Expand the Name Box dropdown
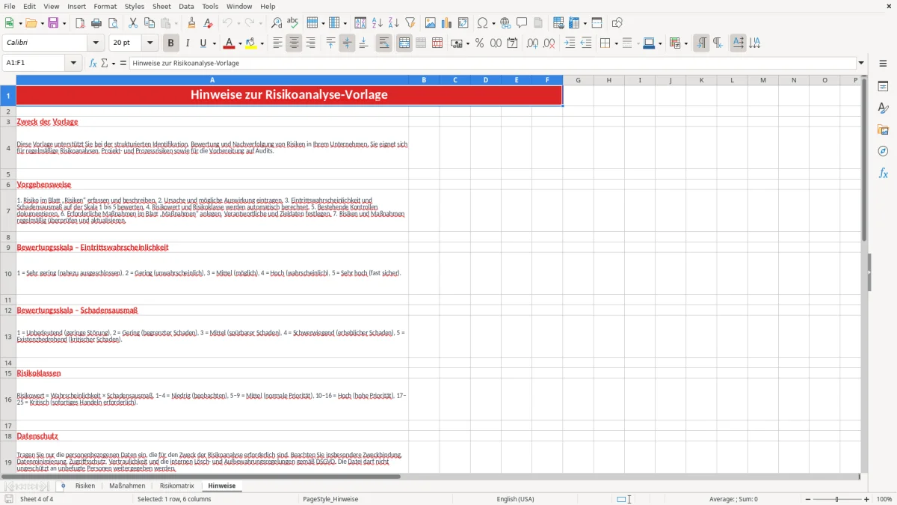Image resolution: width=897 pixels, height=505 pixels. (73, 63)
